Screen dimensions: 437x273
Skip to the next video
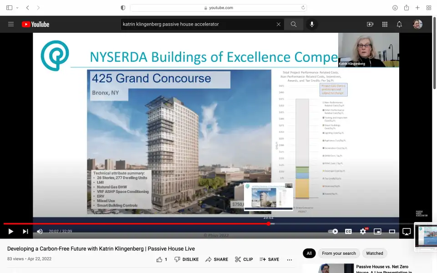coord(25,232)
